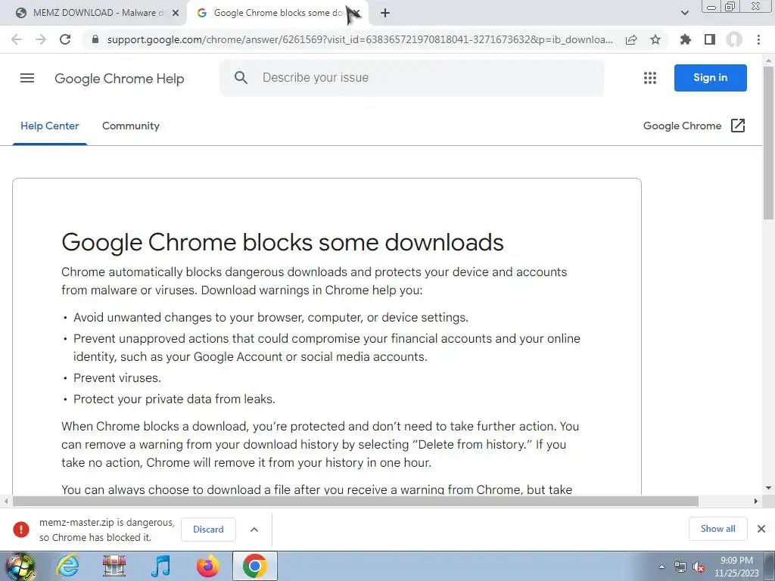Click the Google Chrome Help title
The height and width of the screenshot is (581, 775).
coord(119,79)
